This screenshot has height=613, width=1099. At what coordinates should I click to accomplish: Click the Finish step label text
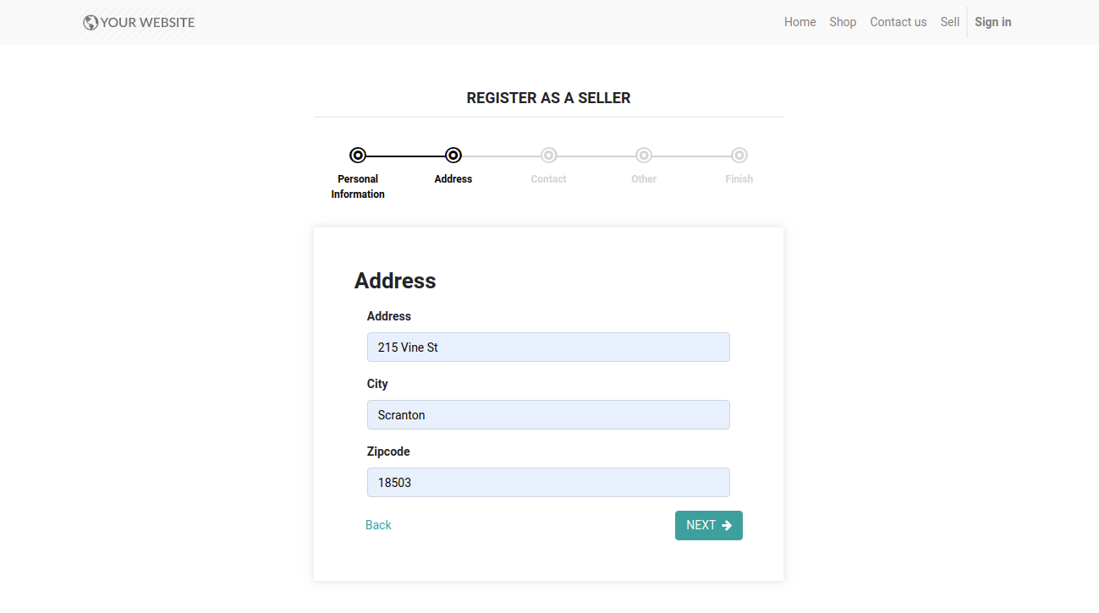(739, 179)
